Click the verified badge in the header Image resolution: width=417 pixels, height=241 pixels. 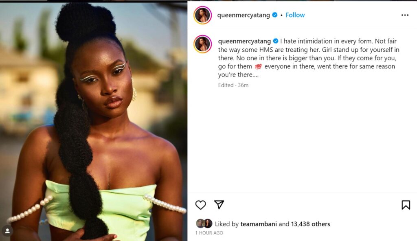(275, 15)
